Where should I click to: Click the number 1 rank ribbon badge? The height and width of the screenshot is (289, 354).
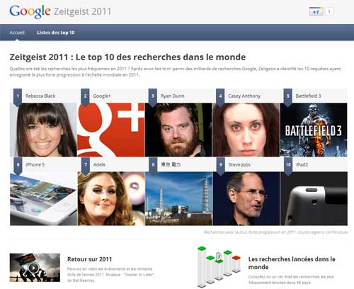pos(18,97)
